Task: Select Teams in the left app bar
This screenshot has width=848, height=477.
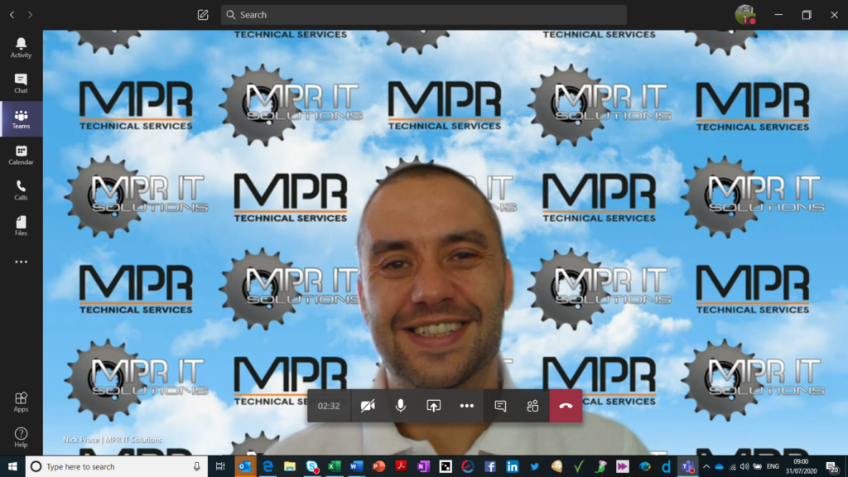Action: 21,119
